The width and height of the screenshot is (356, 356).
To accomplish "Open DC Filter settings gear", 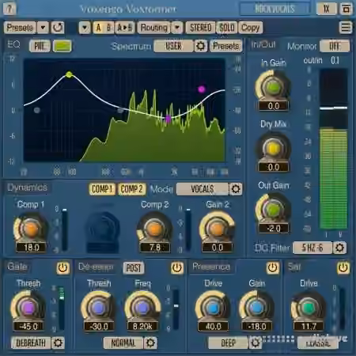I will click(339, 248).
